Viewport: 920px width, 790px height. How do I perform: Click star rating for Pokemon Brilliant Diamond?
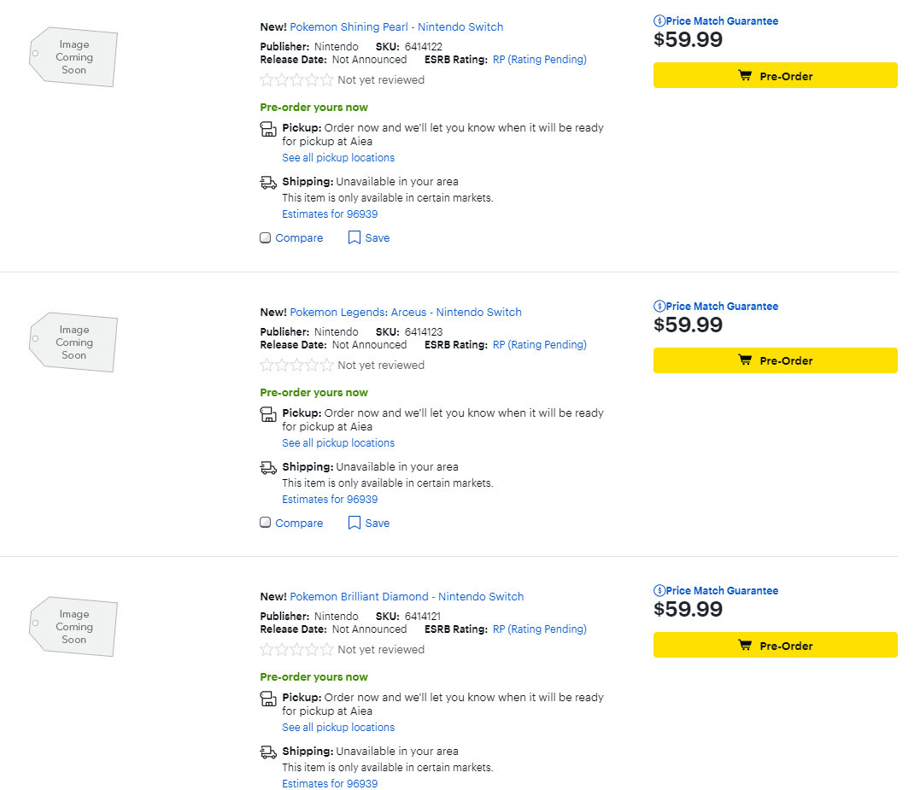(296, 650)
